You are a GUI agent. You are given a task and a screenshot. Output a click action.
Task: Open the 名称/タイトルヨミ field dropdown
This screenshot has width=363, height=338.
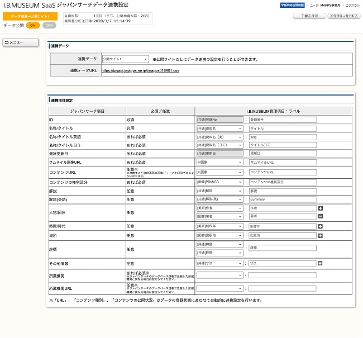tap(219, 145)
